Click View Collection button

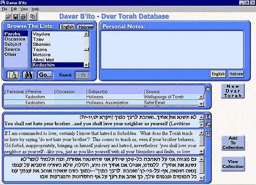pos(233,164)
